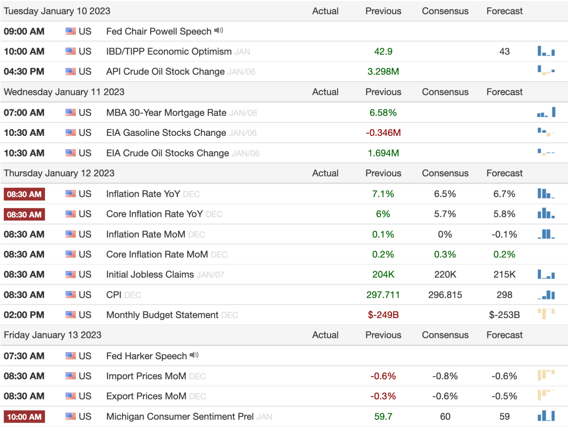The image size is (568, 428).
Task: Click the API Crude Oil Stock Change link
Action: (x=165, y=72)
